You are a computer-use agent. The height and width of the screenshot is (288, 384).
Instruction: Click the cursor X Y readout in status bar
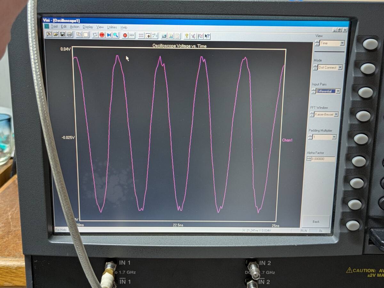click(x=256, y=230)
